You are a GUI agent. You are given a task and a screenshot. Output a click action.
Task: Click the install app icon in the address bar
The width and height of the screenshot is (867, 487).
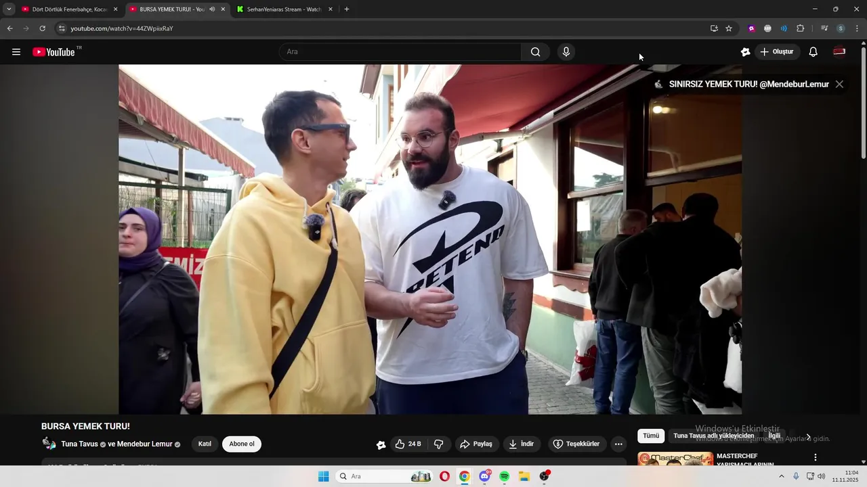point(714,28)
